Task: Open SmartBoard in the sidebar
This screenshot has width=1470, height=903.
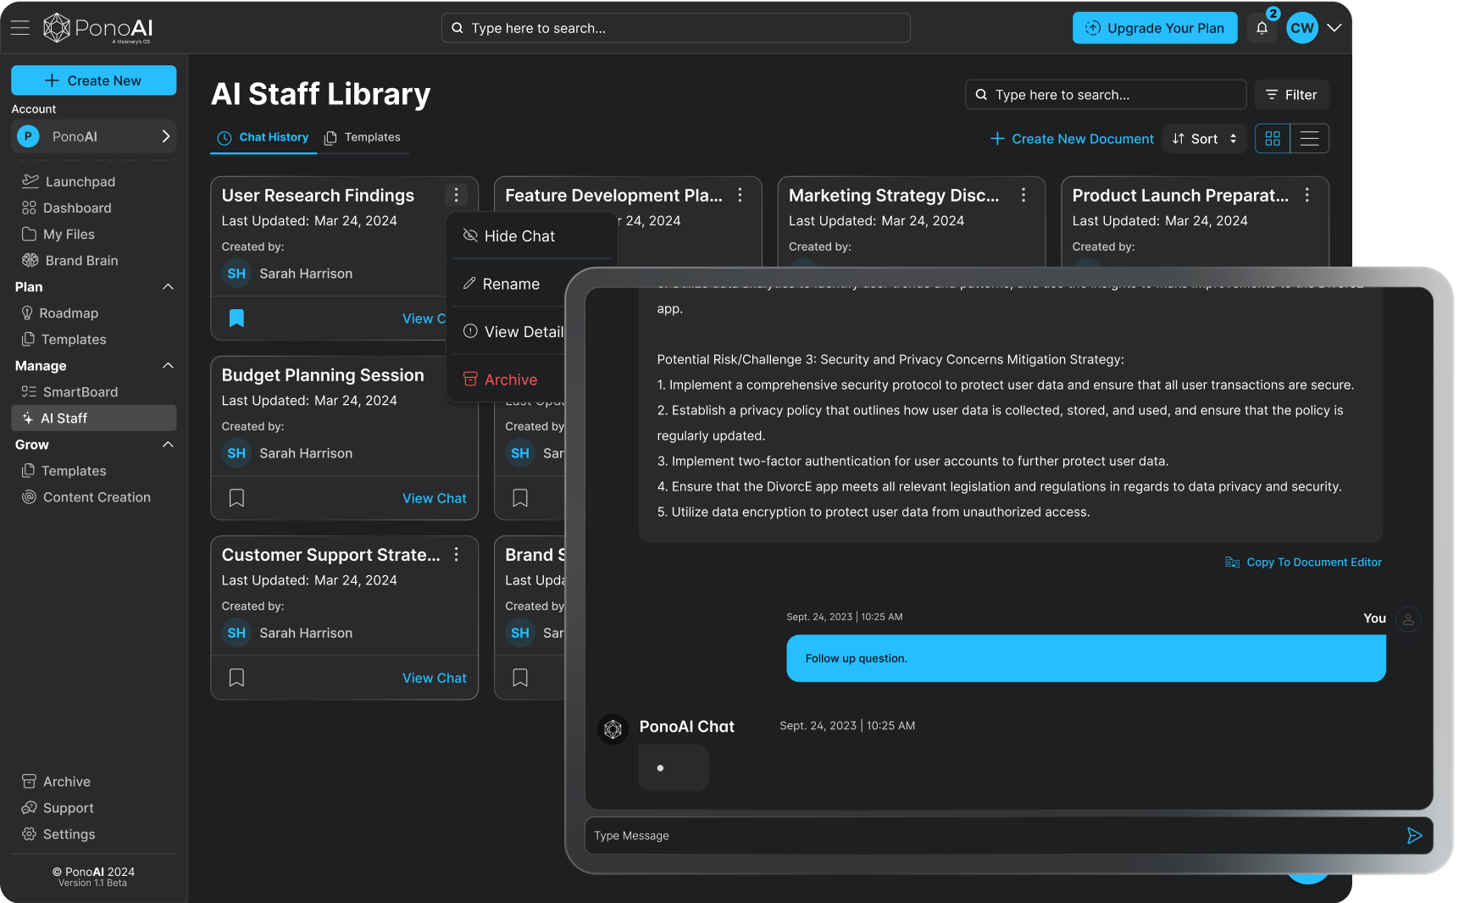Action: [70, 391]
